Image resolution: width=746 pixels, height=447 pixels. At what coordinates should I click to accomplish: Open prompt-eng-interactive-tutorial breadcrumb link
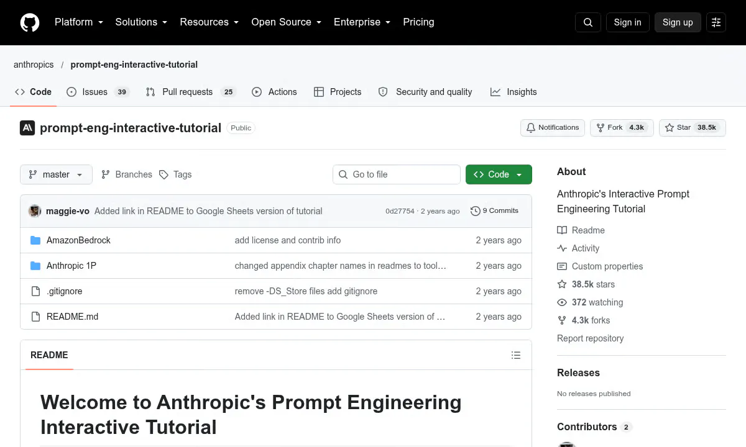pyautogui.click(x=134, y=65)
